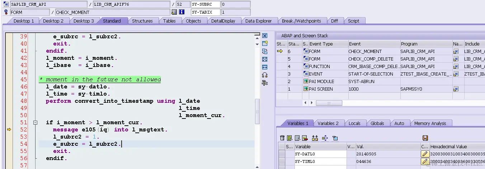Click the SY-SUBRC variable field

[205, 4]
